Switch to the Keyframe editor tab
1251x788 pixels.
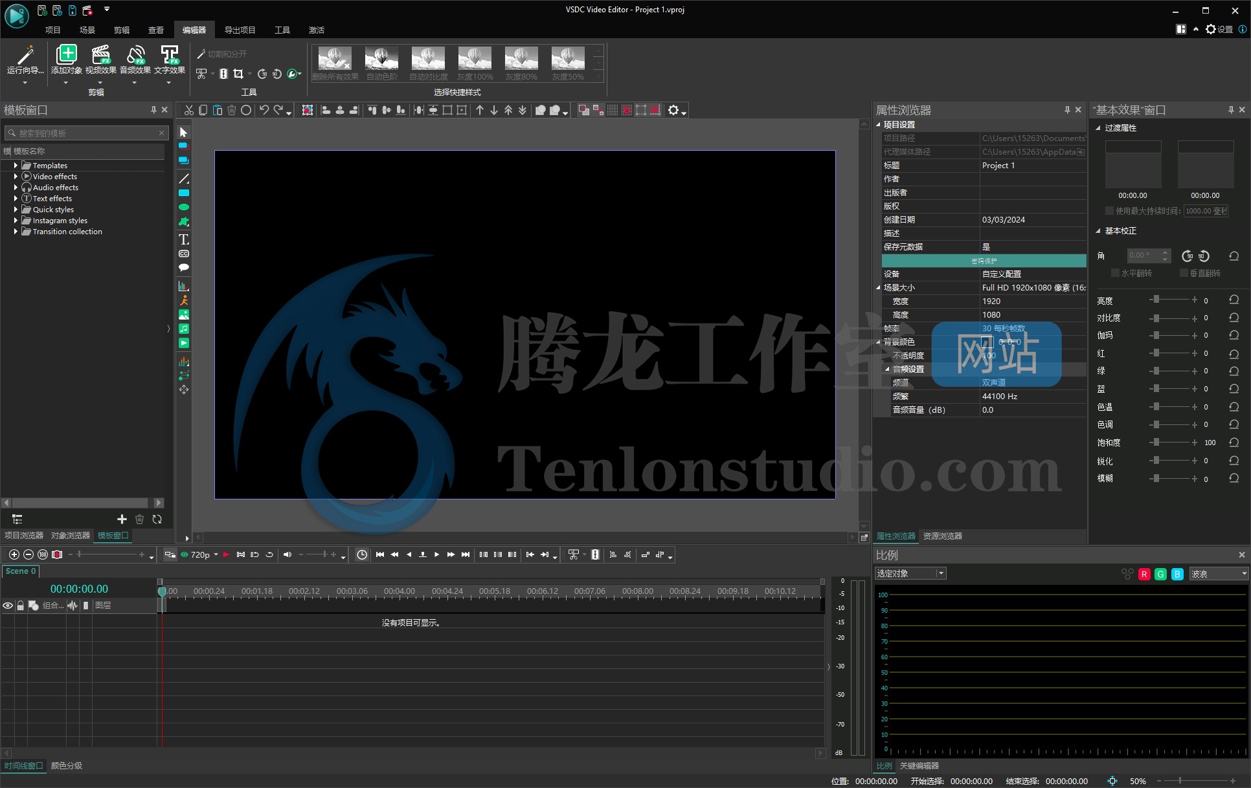pyautogui.click(x=919, y=765)
